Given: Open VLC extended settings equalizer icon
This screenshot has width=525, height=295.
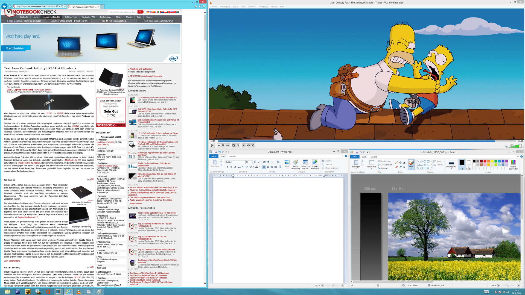Looking at the screenshot, I should tap(238, 146).
